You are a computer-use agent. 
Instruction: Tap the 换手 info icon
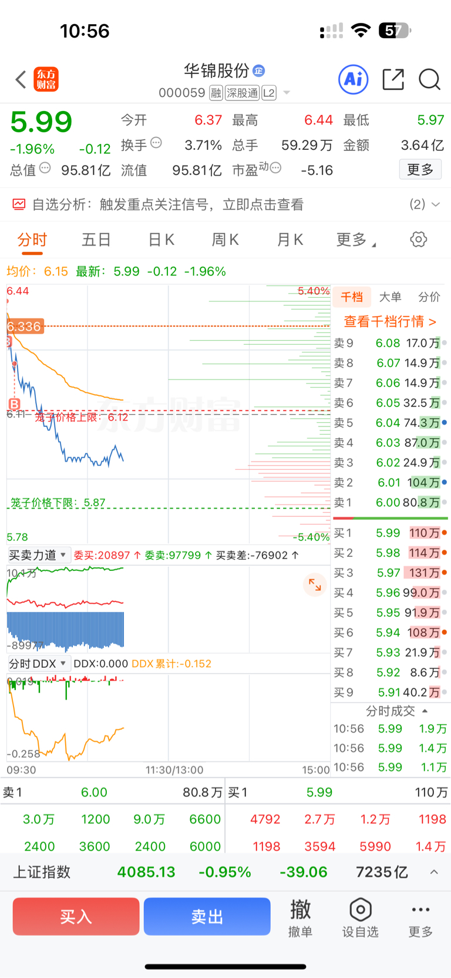[x=156, y=143]
